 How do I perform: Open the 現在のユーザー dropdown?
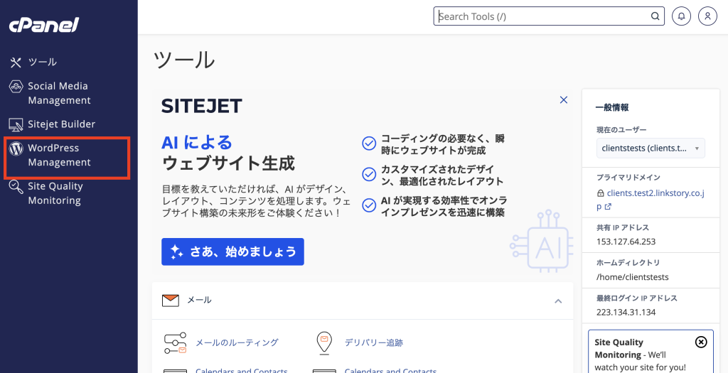(650, 148)
